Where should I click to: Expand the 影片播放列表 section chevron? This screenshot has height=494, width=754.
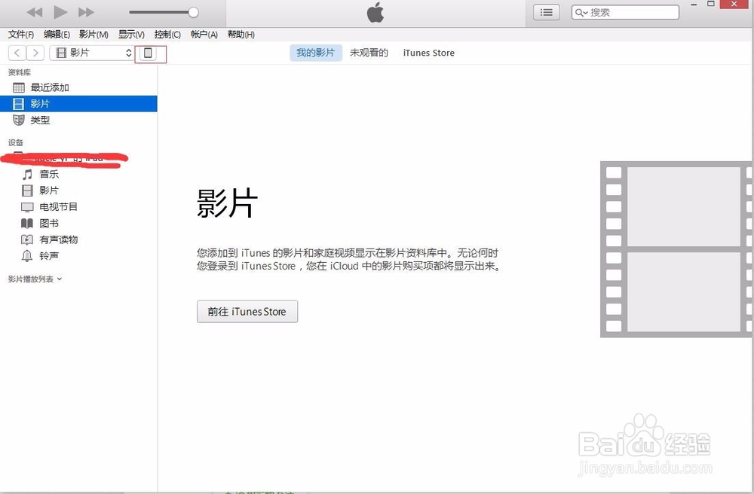pyautogui.click(x=60, y=279)
